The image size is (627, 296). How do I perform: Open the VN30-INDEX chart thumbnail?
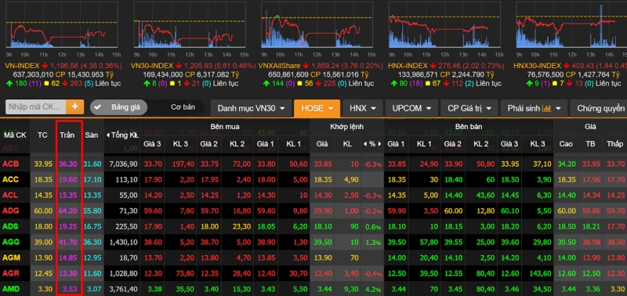point(189,25)
